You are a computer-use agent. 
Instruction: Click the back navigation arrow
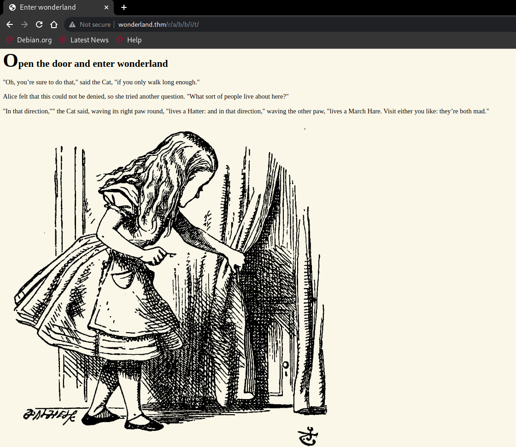[x=9, y=24]
